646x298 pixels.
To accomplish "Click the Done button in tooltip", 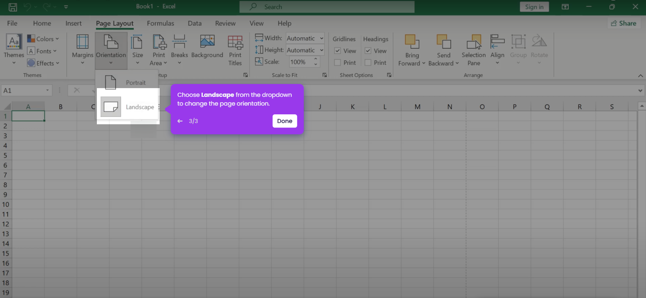I will pyautogui.click(x=285, y=121).
